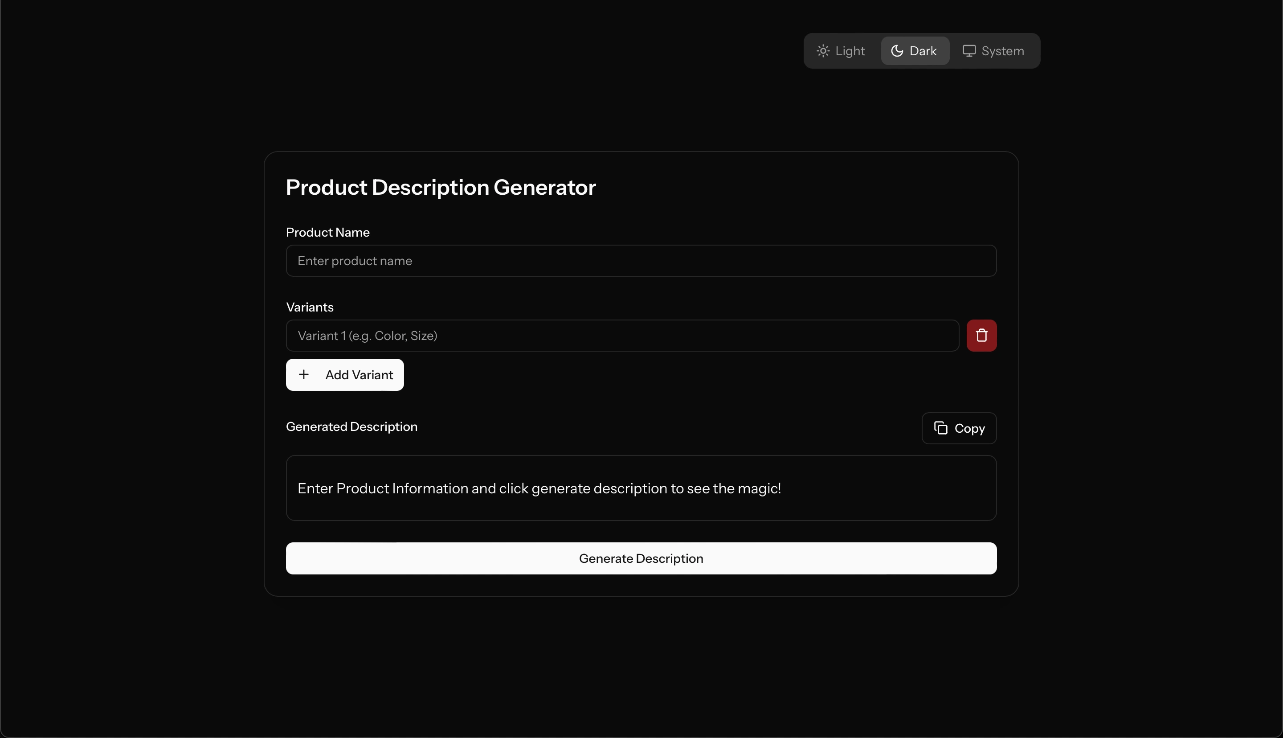Delete Variant 1 with the trash icon
Screen dimensions: 1283x738
point(981,336)
